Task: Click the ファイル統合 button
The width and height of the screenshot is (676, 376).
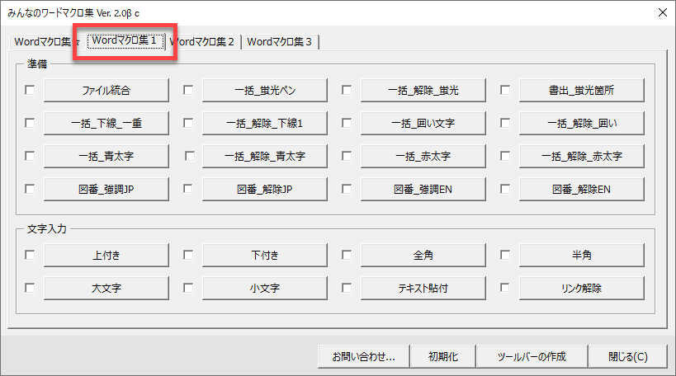Action: pos(106,90)
